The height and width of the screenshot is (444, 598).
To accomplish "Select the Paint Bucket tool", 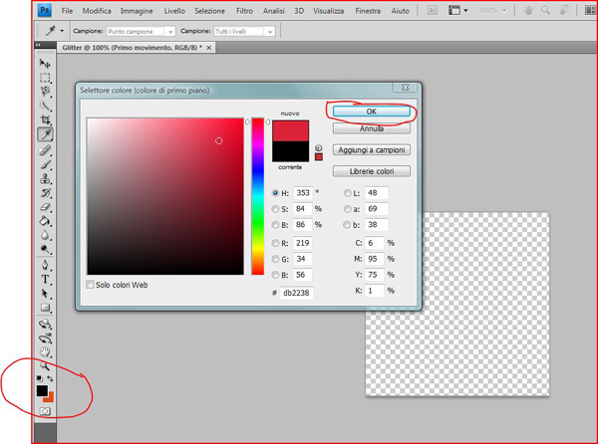I will click(x=45, y=221).
